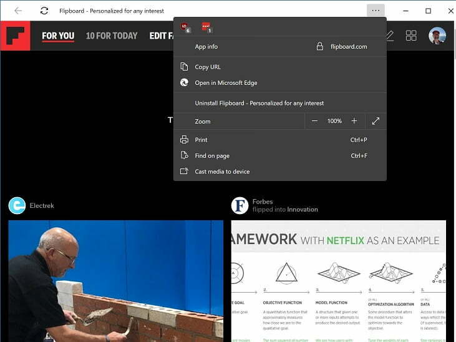This screenshot has width=456, height=342.
Task: Click the Cast media icon
Action: [x=184, y=171]
